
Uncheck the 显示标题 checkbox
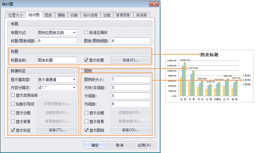tap(86, 60)
